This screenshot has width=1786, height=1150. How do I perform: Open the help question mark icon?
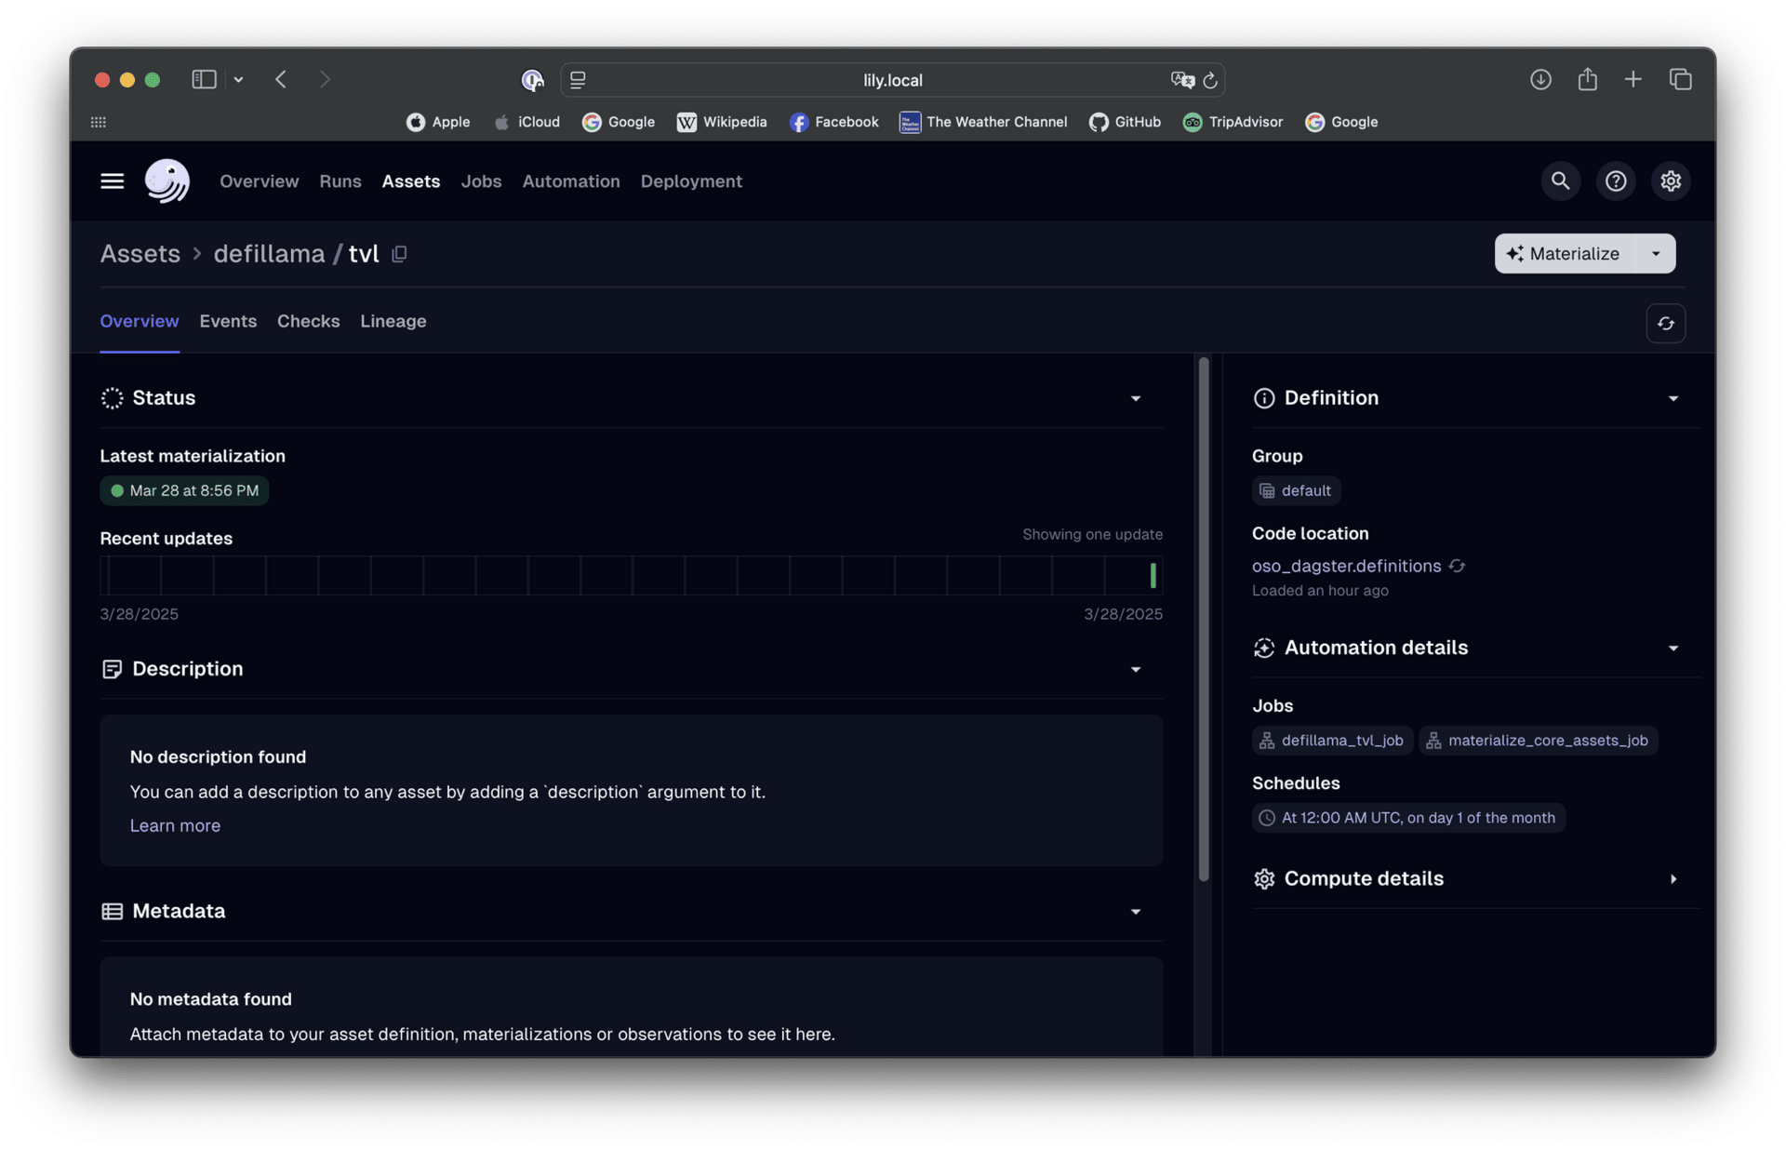pyautogui.click(x=1616, y=181)
